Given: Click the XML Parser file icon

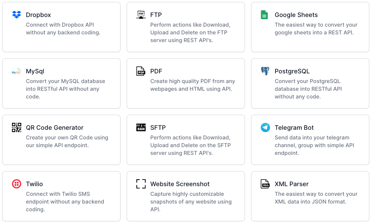Looking at the screenshot, I should (265, 184).
